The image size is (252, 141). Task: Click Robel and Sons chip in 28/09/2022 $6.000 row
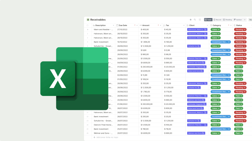click(x=195, y=71)
